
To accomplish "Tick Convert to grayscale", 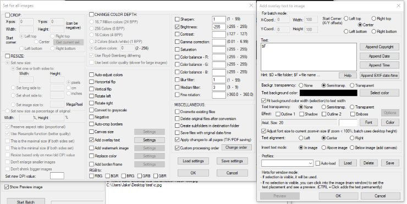I will click(91, 110).
